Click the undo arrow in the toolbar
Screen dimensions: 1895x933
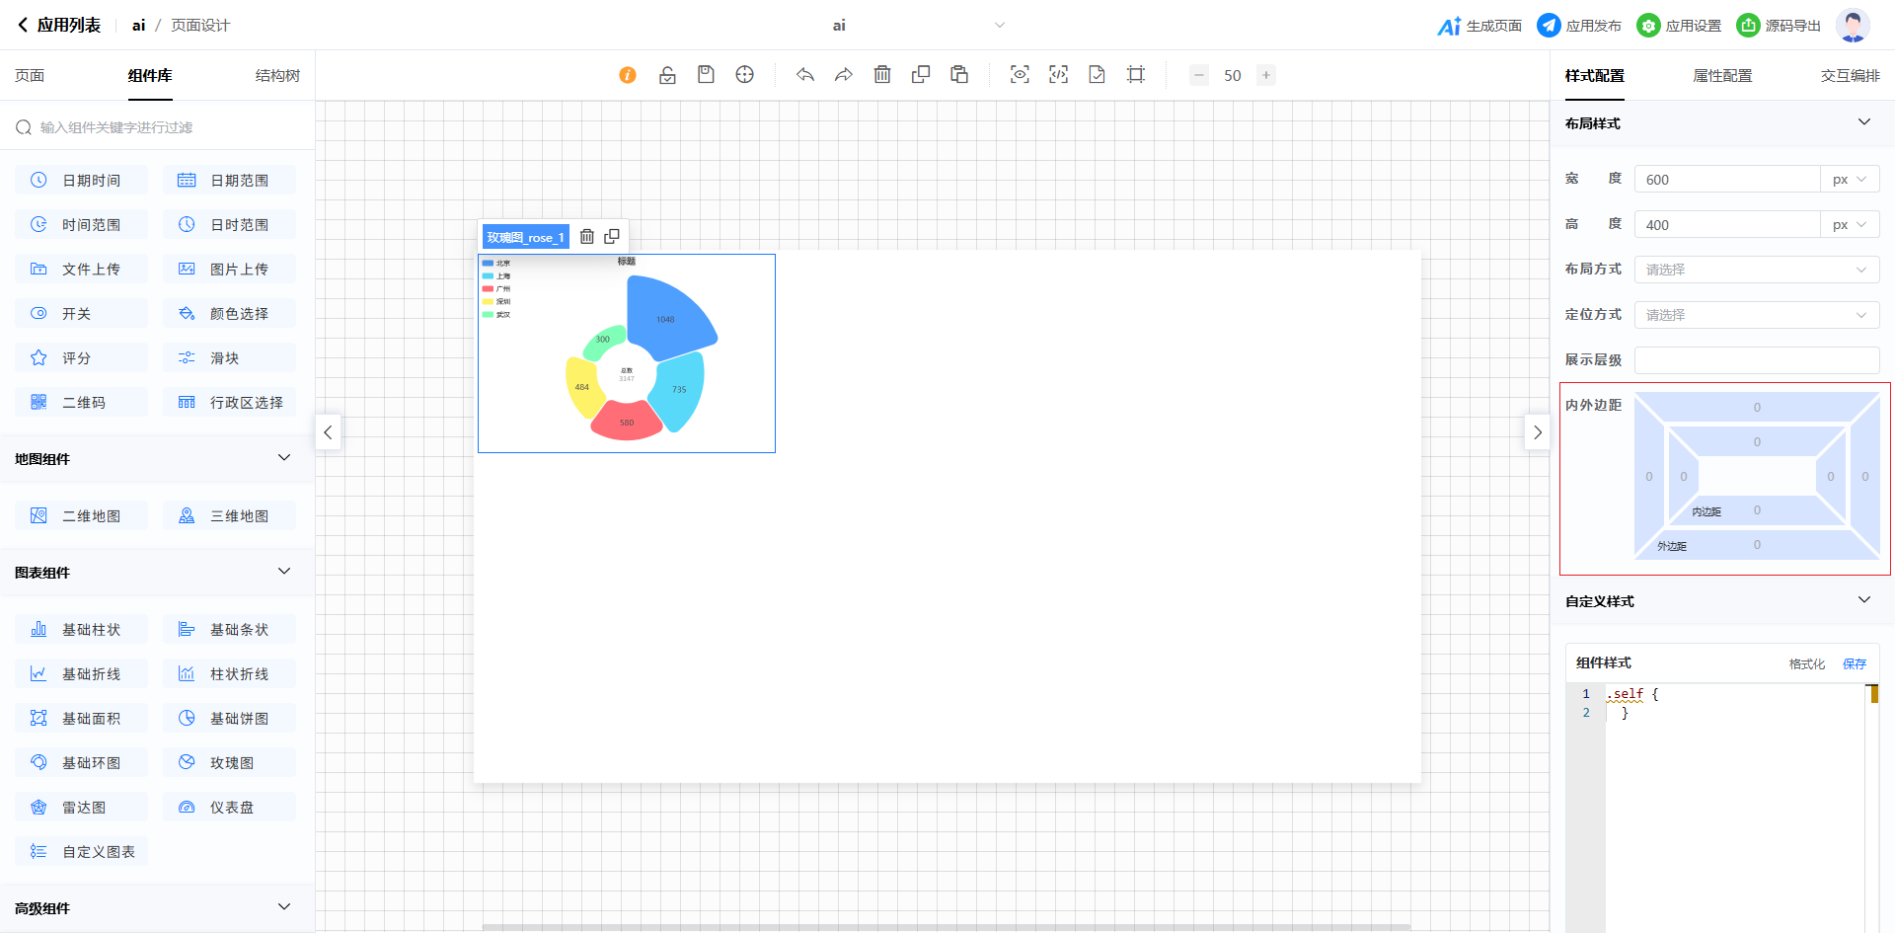805,75
